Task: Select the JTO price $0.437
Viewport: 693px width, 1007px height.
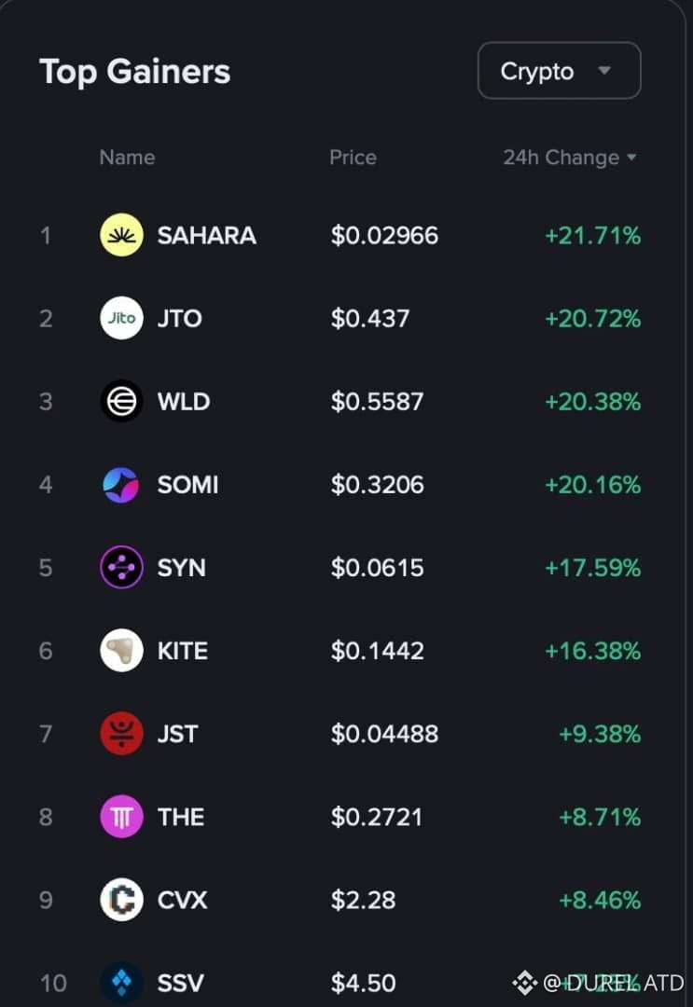Action: pos(370,319)
